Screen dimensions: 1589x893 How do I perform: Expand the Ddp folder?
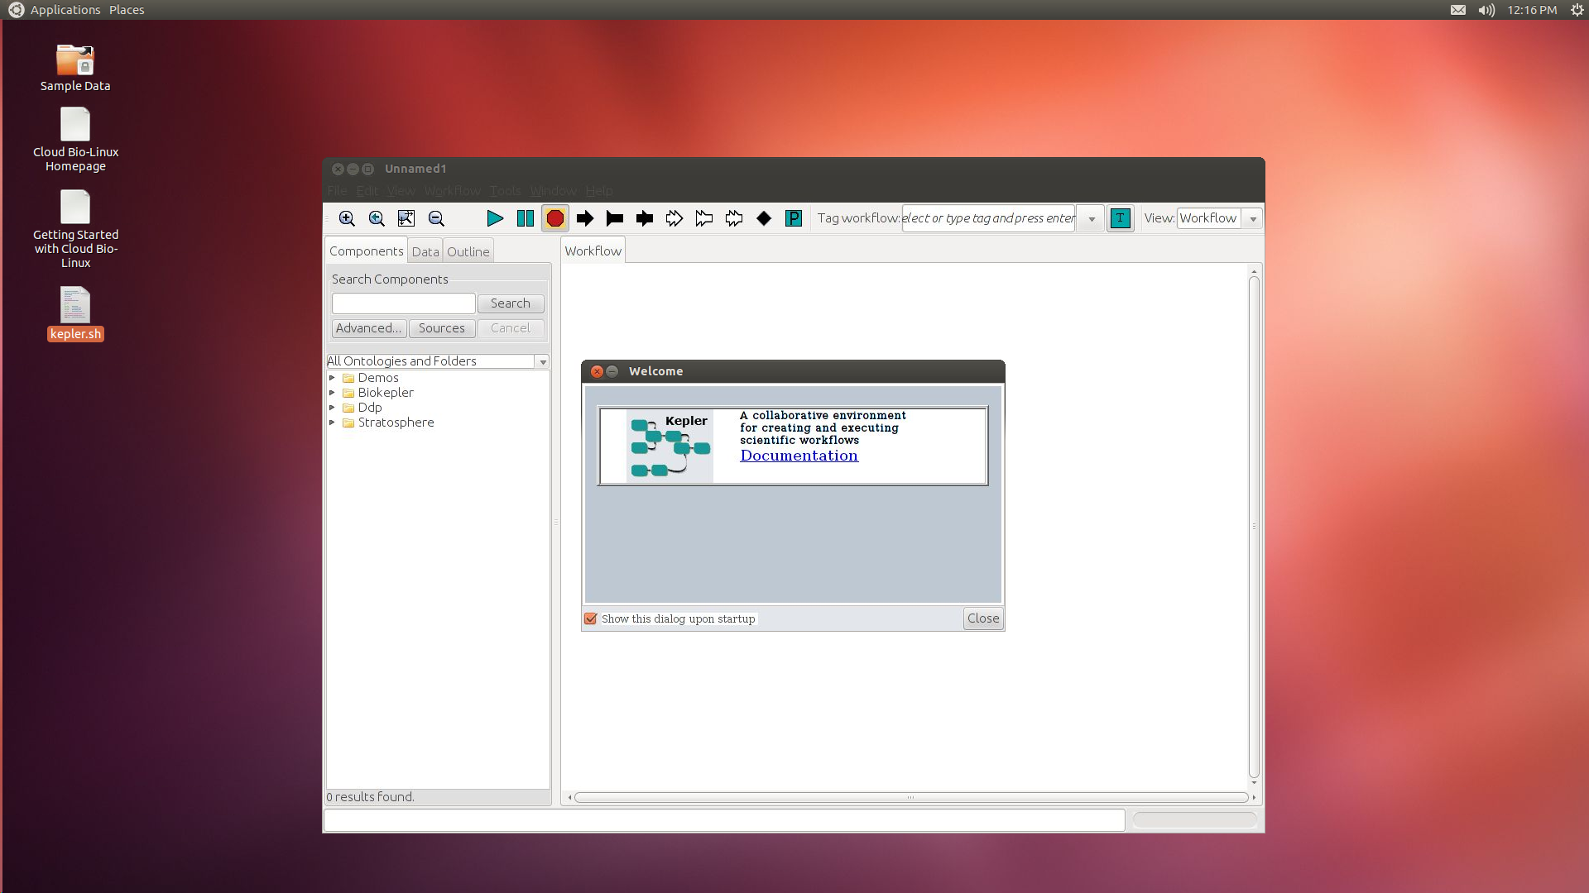[333, 408]
